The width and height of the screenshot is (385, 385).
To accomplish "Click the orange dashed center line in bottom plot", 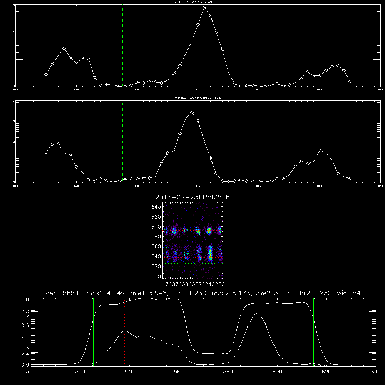I will [191, 332].
